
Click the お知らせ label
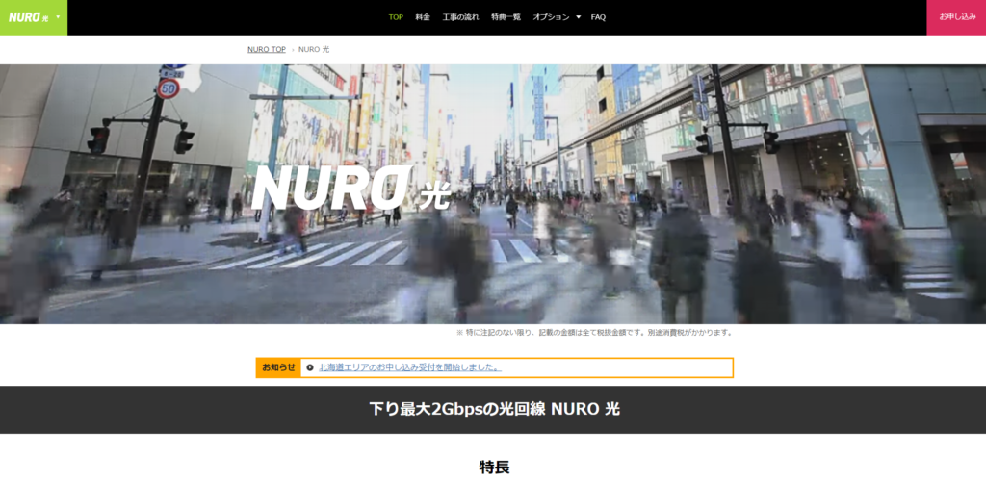(278, 367)
